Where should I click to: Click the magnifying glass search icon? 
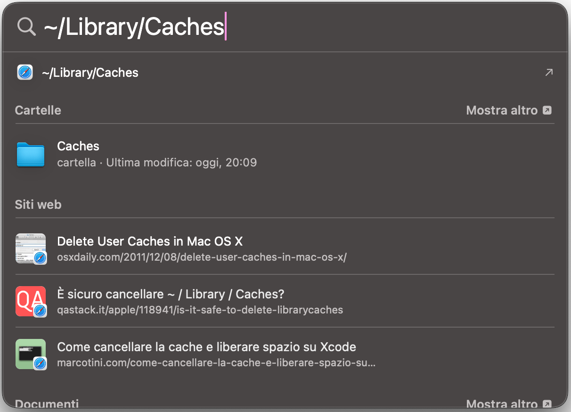click(26, 26)
